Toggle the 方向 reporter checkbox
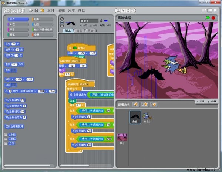The width and height of the screenshot is (222, 172). [x=6, y=143]
